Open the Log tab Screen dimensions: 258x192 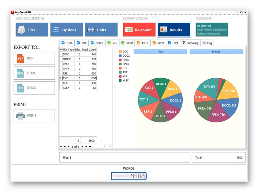207,43
